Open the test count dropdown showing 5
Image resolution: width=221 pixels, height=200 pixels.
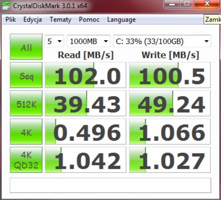pyautogui.click(x=55, y=41)
